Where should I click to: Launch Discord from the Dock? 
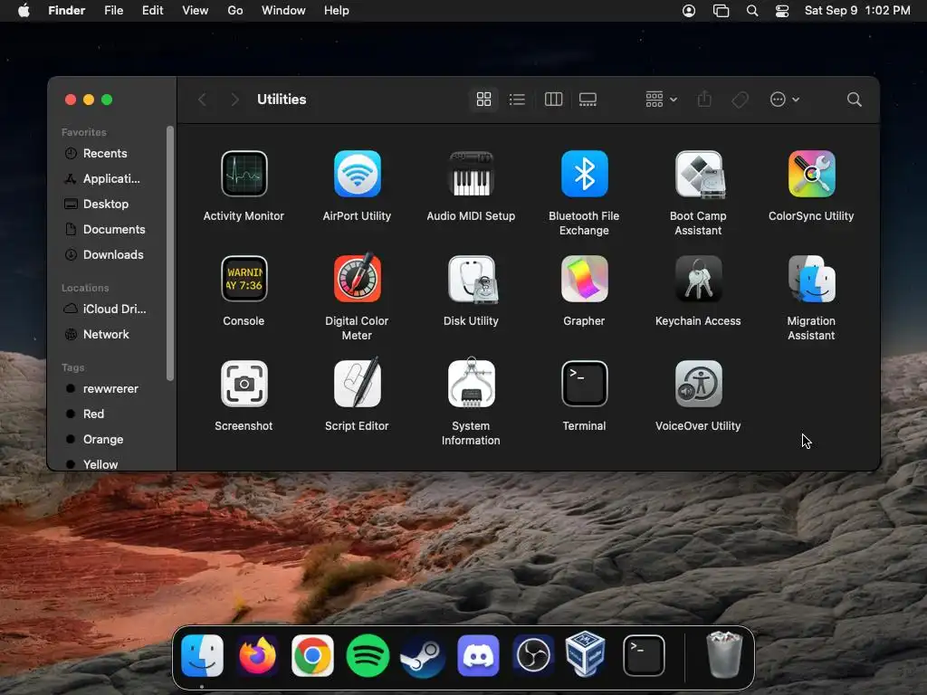(x=478, y=656)
